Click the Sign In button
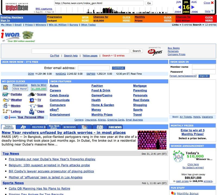 click(x=204, y=76)
